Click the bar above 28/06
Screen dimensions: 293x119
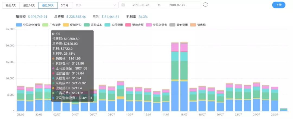pyautogui.click(x=21, y=98)
